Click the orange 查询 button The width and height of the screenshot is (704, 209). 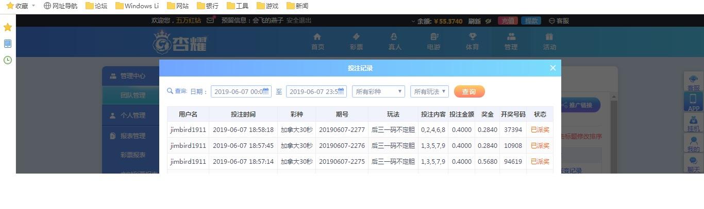point(469,91)
